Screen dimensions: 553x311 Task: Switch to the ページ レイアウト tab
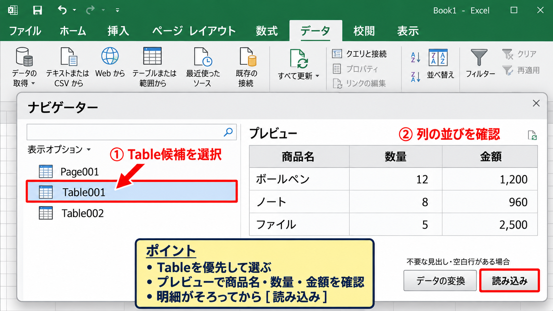click(194, 31)
